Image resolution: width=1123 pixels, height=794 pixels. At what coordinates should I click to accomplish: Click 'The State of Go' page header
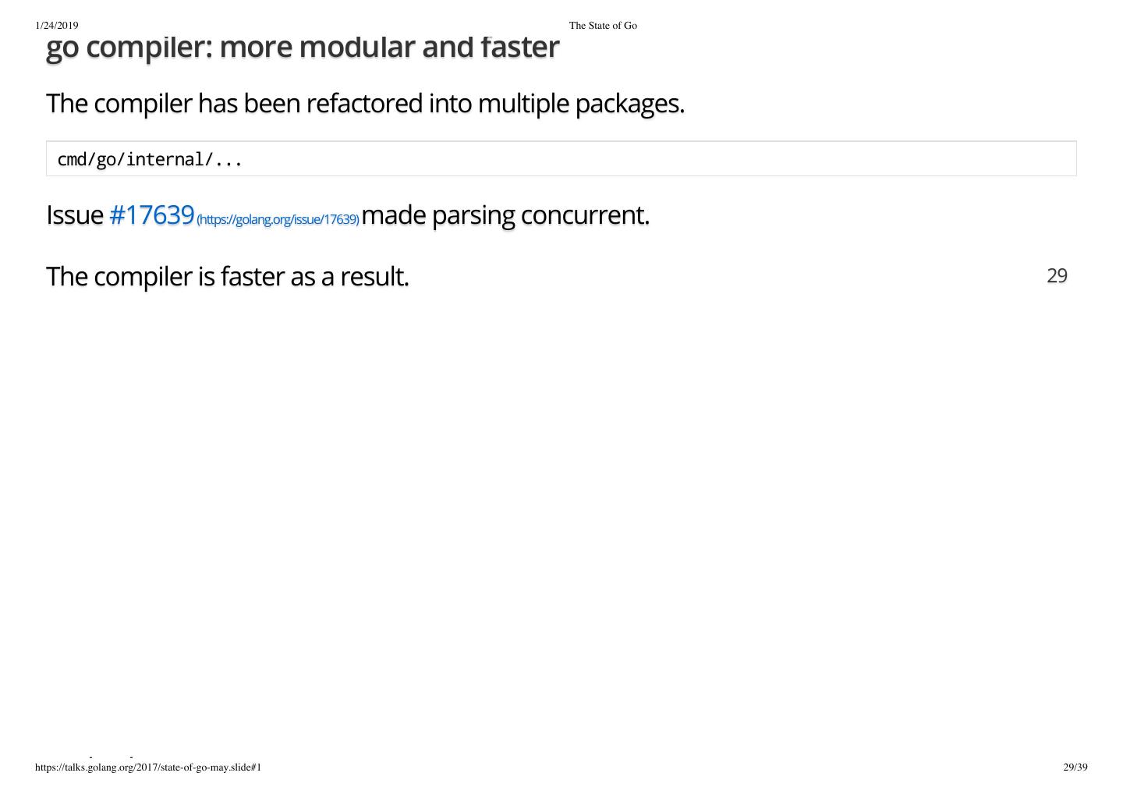(x=603, y=26)
